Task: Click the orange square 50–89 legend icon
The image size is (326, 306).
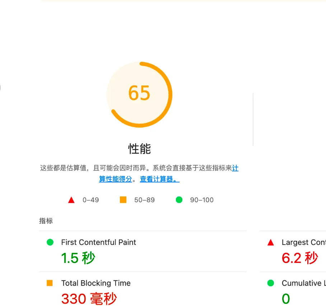Action: click(x=123, y=200)
